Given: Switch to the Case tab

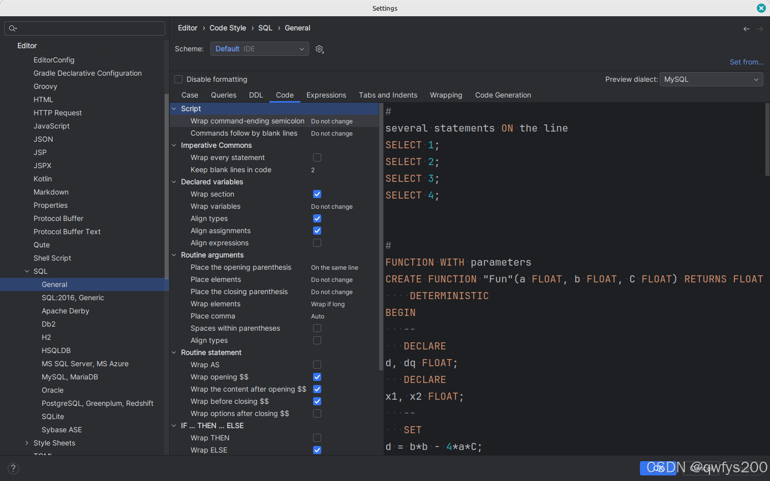Looking at the screenshot, I should point(190,95).
